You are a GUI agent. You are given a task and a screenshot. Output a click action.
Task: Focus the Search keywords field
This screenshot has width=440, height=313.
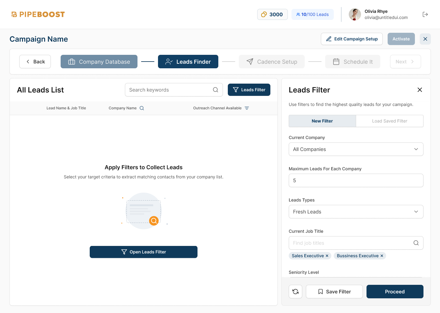click(x=174, y=90)
